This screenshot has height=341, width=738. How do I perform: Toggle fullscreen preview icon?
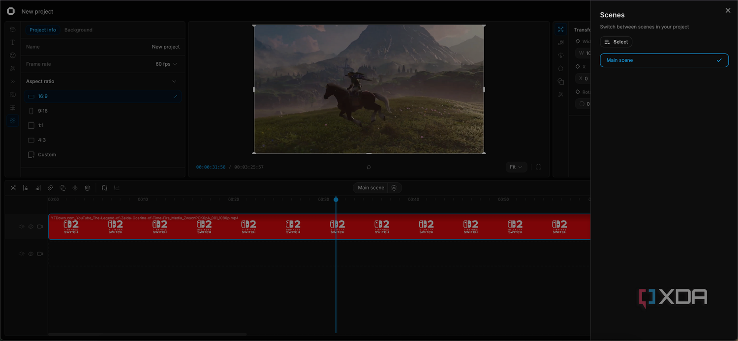[538, 167]
